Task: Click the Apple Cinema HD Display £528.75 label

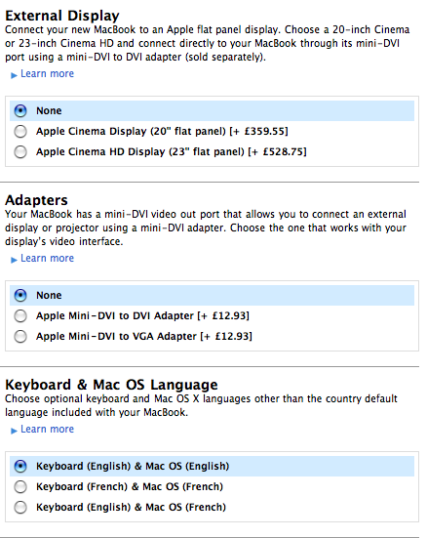Action: coord(172,151)
